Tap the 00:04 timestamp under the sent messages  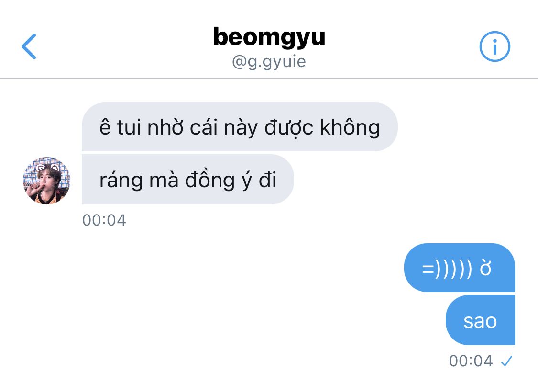[471, 361]
